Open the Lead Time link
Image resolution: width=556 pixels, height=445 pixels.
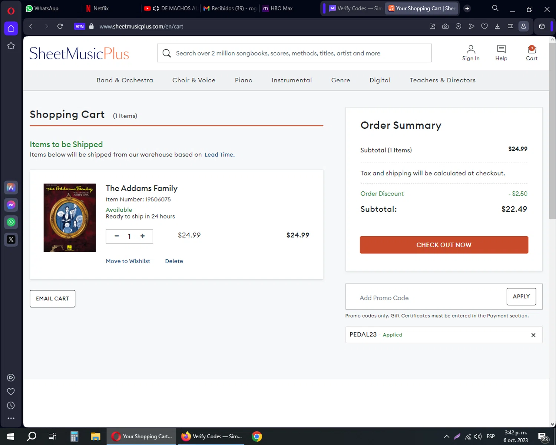point(219,155)
